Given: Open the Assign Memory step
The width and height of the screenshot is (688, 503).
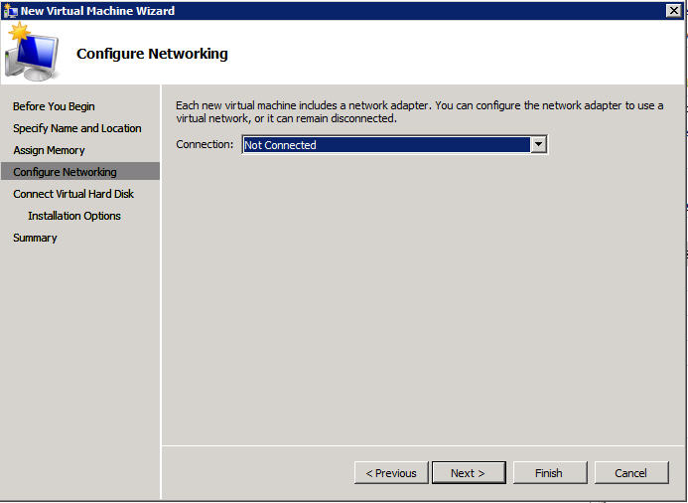Looking at the screenshot, I should (49, 150).
